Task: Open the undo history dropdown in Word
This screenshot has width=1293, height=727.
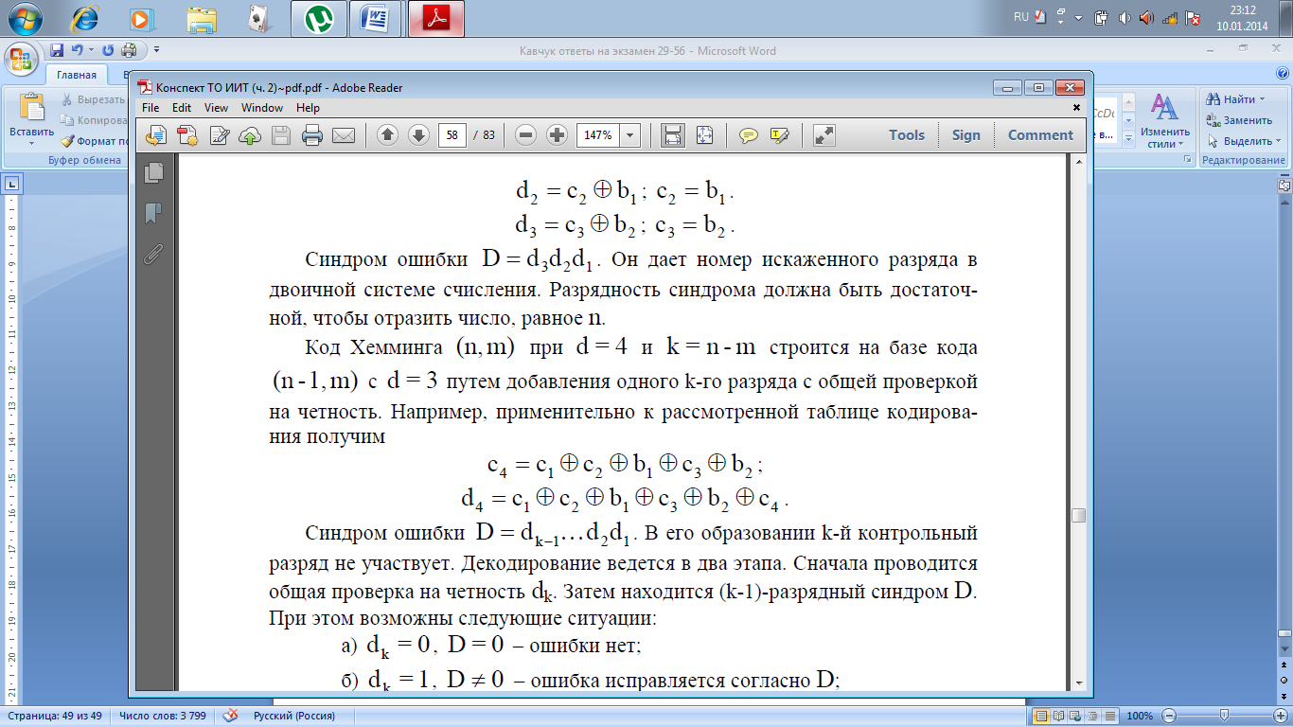Action: (x=91, y=50)
